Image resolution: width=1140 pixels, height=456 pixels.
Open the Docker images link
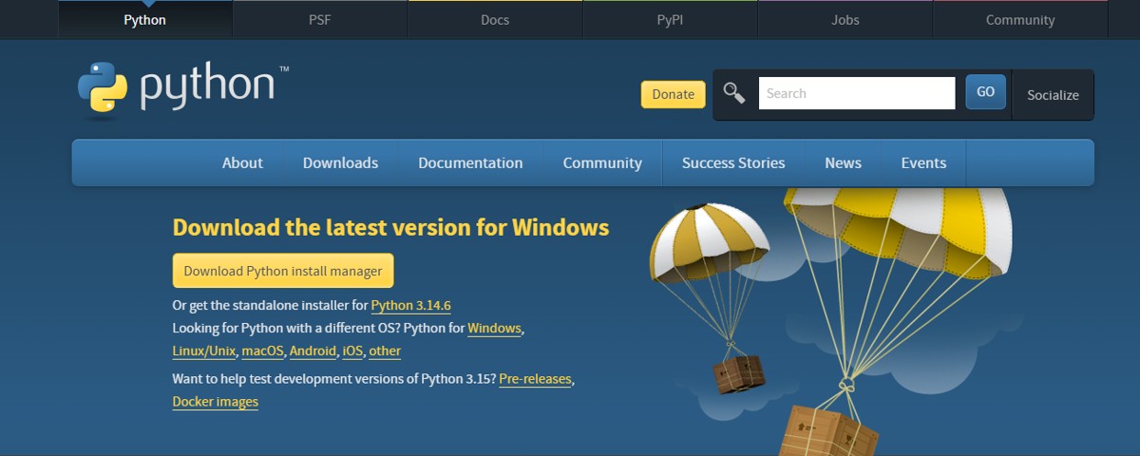click(216, 402)
